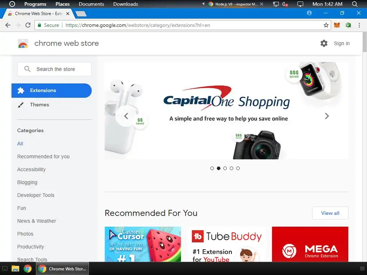Viewport: 367px width, 275px height.
Task: Open Chrome's three-dot menu
Action: coord(359,25)
